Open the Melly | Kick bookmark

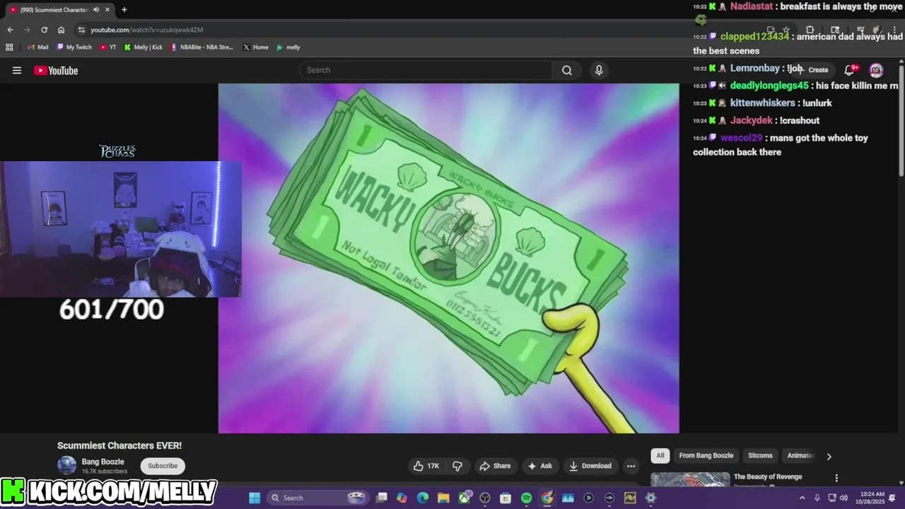(x=144, y=47)
